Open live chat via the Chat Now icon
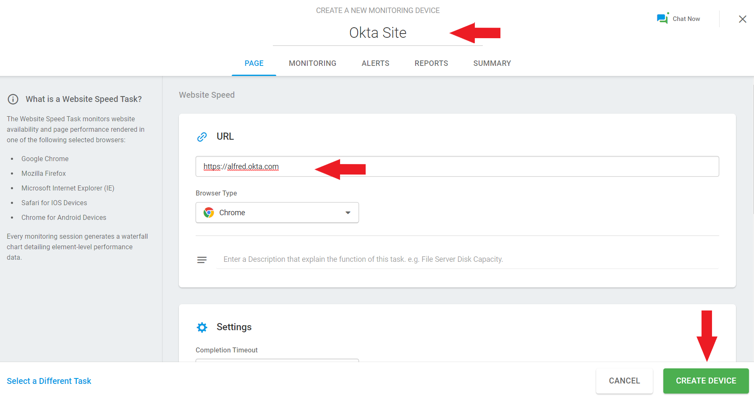Screen dimensions: 754x399 click(x=662, y=18)
